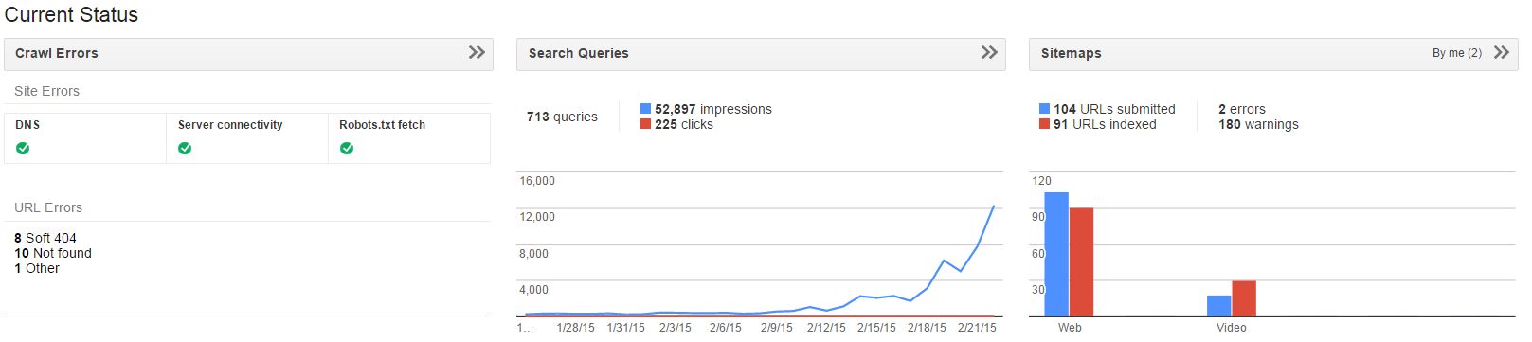1532x342 pixels.
Task: Open the Sitemaps section header
Action: pos(1273,54)
